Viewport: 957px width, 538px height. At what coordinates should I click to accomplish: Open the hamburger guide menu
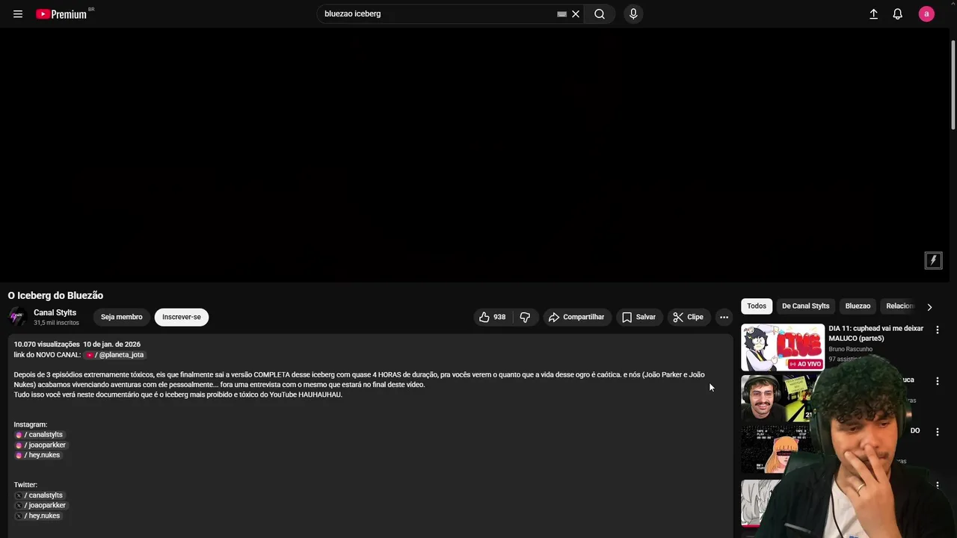[x=18, y=13]
